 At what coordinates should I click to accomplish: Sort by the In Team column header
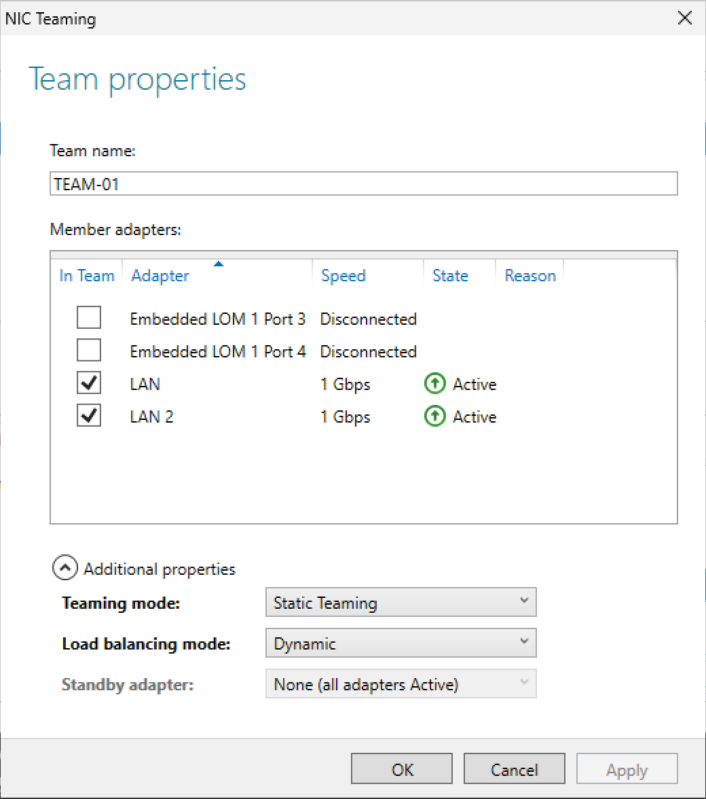click(87, 276)
